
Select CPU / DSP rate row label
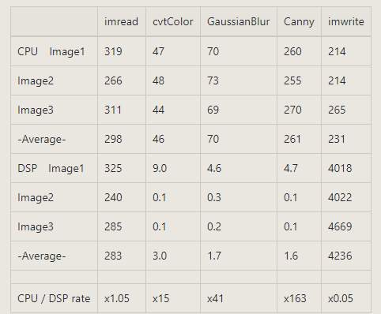point(54,298)
